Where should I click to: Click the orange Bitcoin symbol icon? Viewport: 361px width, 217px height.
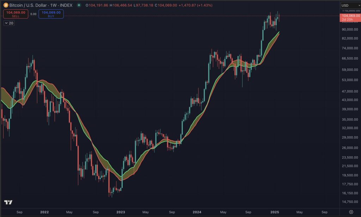(x=6, y=5)
